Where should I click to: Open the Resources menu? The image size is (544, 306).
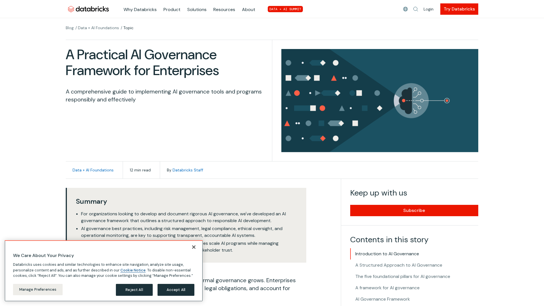224,9
